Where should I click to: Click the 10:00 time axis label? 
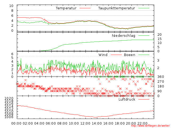[x=74, y=123]
